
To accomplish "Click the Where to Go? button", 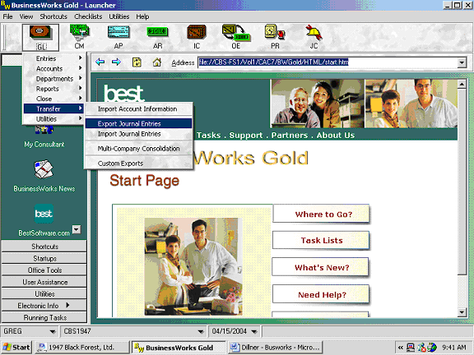I will (321, 214).
